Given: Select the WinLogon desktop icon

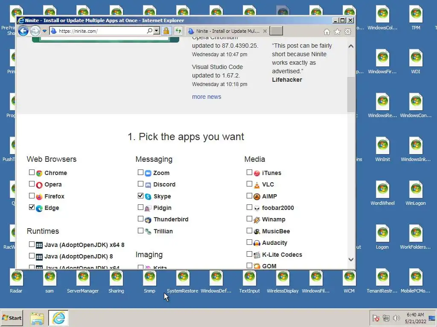Looking at the screenshot, I should (x=416, y=194).
